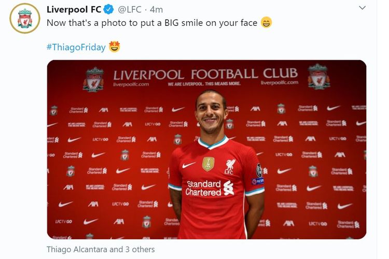This screenshot has width=389, height=259.
Task: View tagged 'Thiago Alcantara and 3 others'
Action: (x=101, y=249)
